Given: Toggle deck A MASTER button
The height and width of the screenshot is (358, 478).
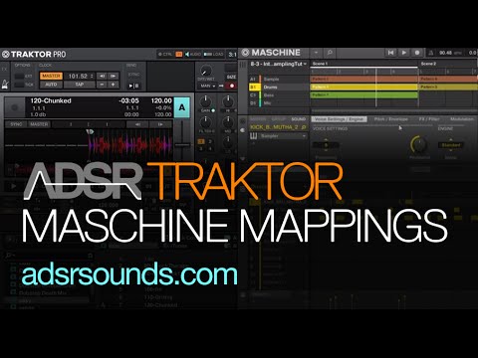Looking at the screenshot, I should 39,124.
